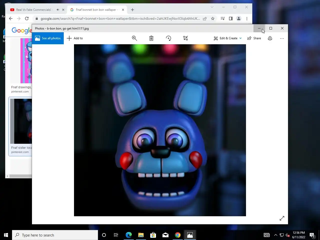Click the Chrome horizontal scrollbar
The image size is (320, 240).
coord(21,176)
